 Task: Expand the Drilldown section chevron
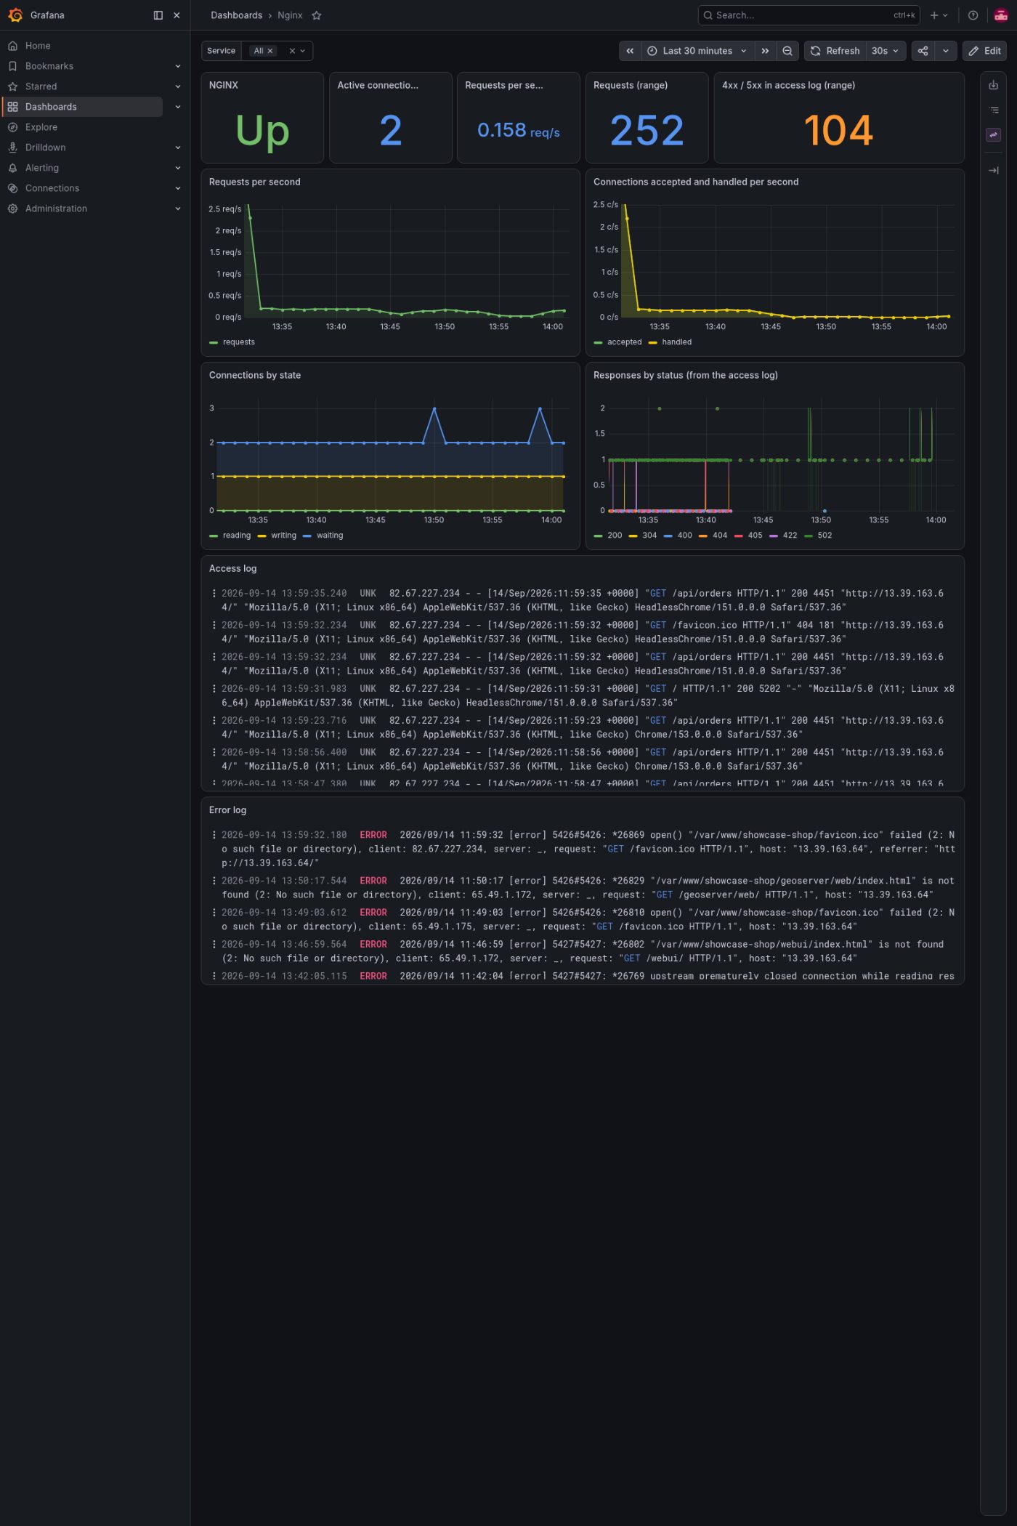coord(178,148)
